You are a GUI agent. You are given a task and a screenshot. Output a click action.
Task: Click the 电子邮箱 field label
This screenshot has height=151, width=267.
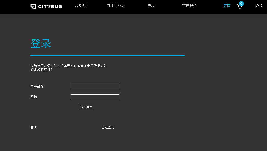(x=37, y=87)
